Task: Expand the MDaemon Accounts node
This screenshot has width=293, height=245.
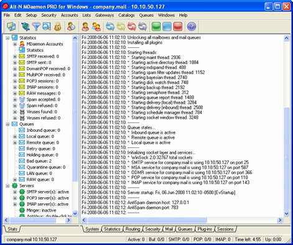Action: click(15, 44)
